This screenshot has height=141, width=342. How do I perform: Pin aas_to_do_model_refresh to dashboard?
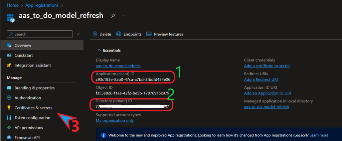point(113,16)
